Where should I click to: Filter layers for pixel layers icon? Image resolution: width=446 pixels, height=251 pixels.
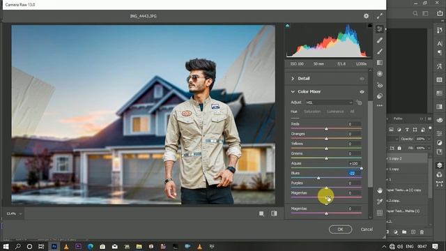pyautogui.click(x=391, y=130)
